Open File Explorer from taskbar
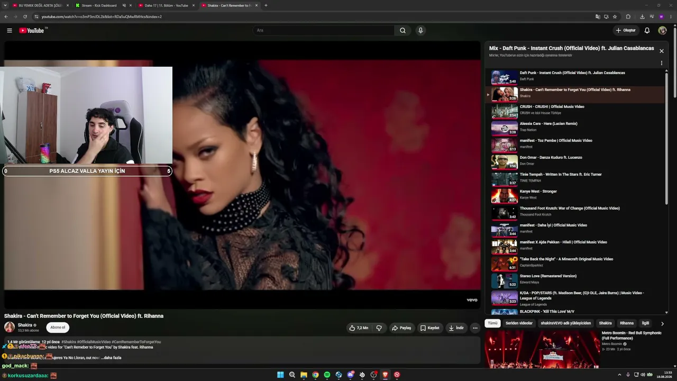The width and height of the screenshot is (677, 381). [x=304, y=375]
